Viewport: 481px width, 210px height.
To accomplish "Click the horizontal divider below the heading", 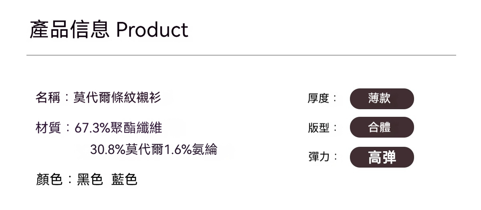I will [x=240, y=55].
